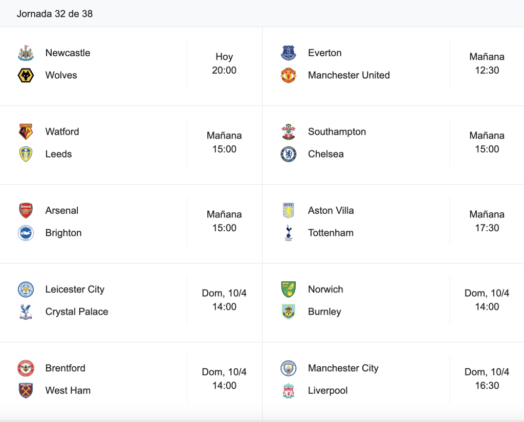
Task: Select the Everton team badge
Action: (289, 53)
